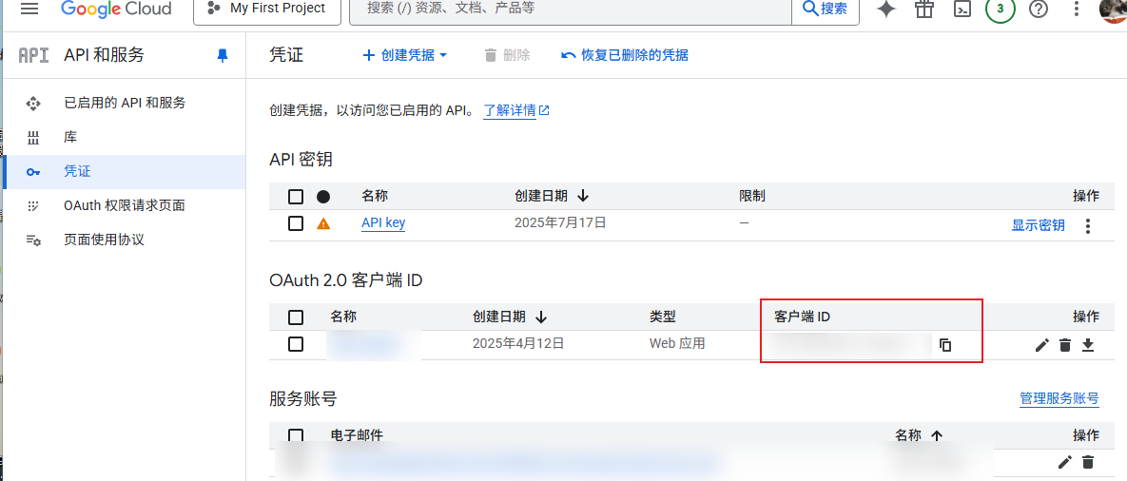Viewport: 1127px width, 481px height.
Task: Tick the OAuth client row checkbox
Action: [x=296, y=344]
